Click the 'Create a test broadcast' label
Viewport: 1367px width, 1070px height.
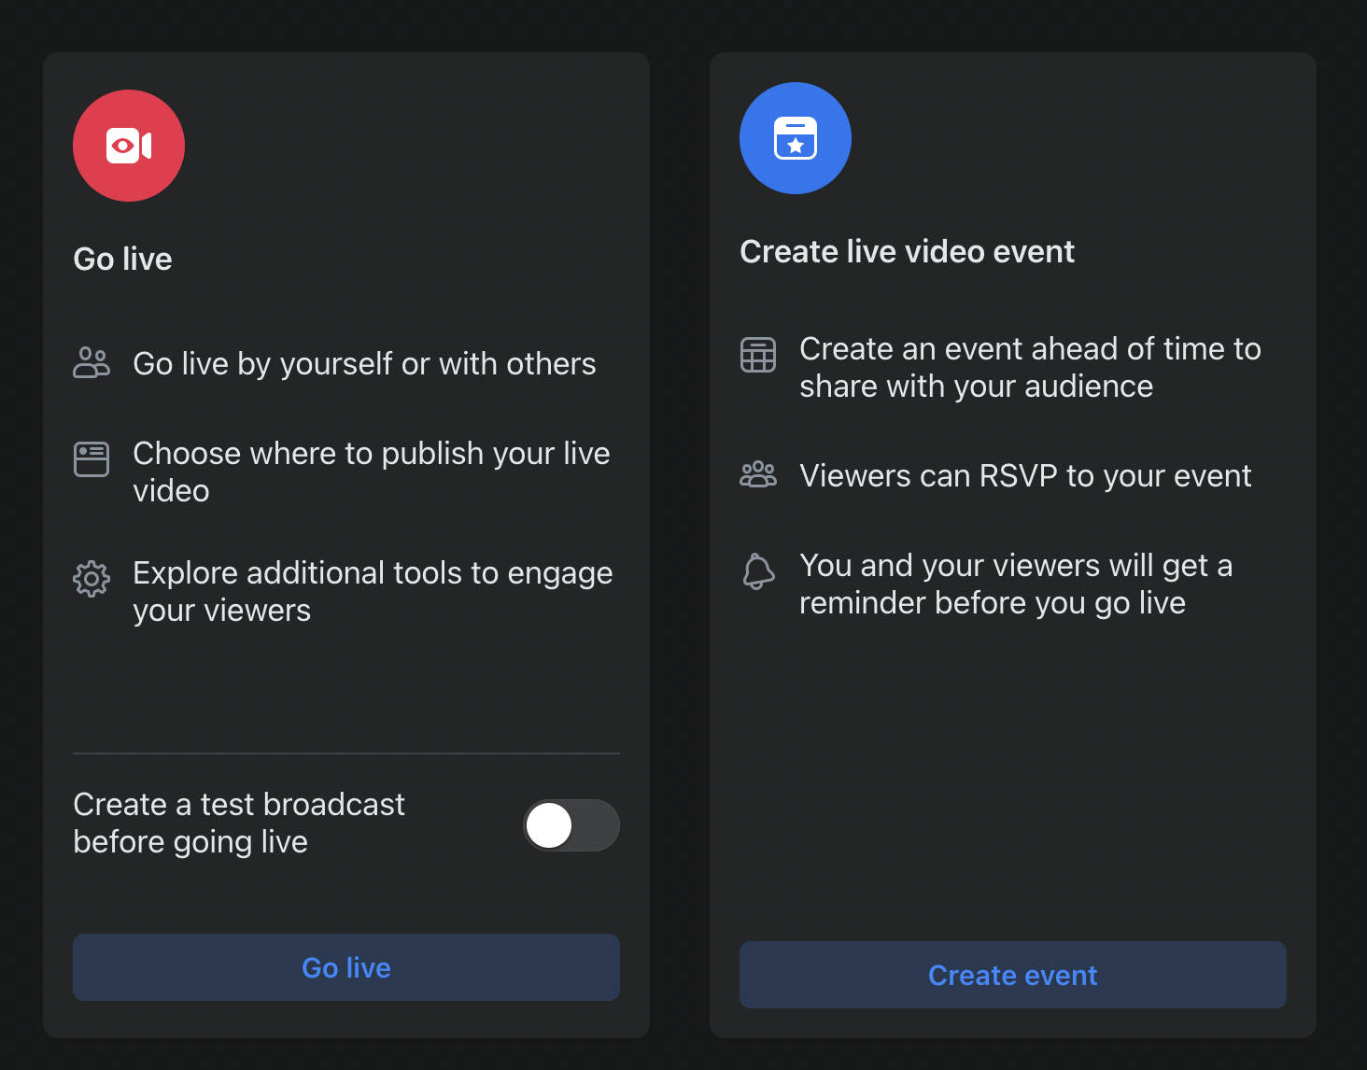click(239, 823)
